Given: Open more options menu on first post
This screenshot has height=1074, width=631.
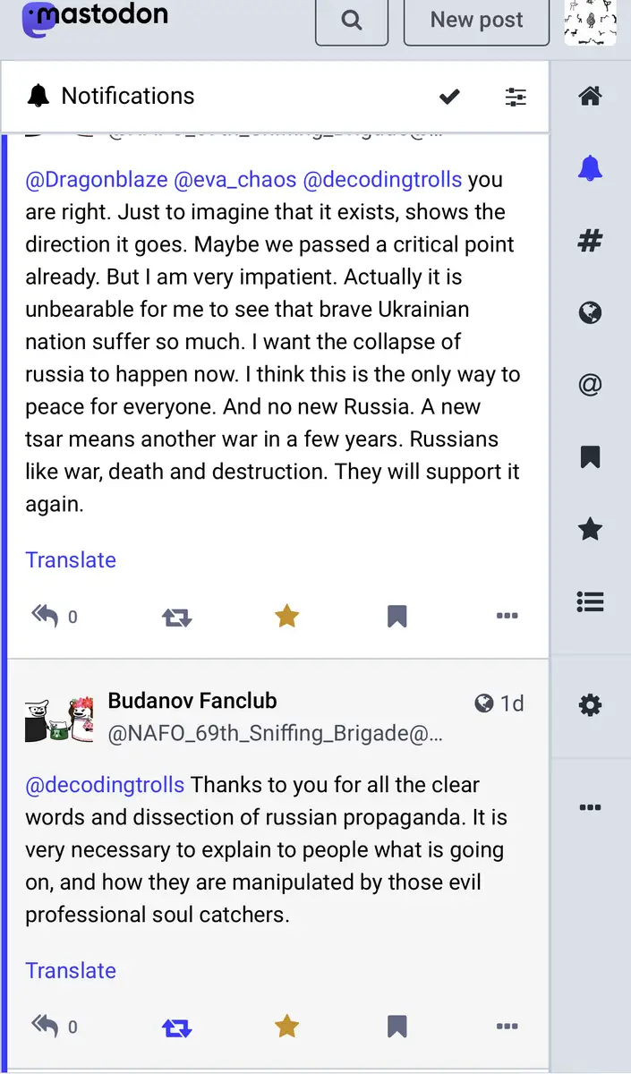Looking at the screenshot, I should pos(507,616).
